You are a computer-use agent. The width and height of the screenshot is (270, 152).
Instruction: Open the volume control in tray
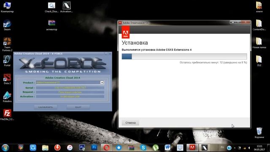click(249, 148)
